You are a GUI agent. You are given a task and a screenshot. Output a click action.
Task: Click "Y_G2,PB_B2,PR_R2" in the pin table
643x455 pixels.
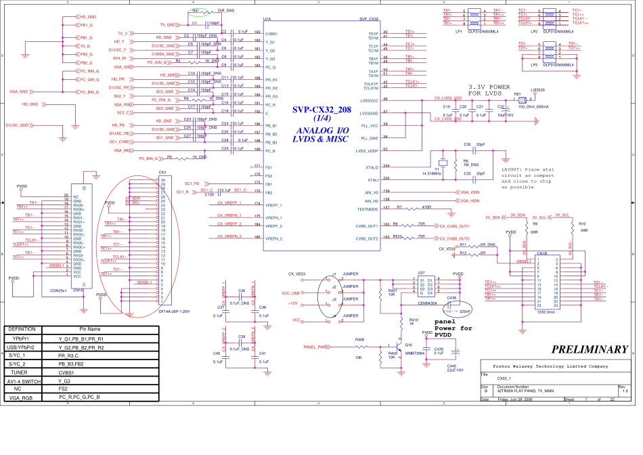click(x=81, y=347)
